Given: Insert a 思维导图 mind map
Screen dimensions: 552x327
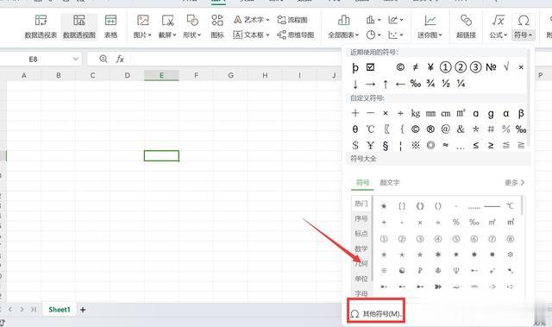Looking at the screenshot, I should (x=296, y=35).
